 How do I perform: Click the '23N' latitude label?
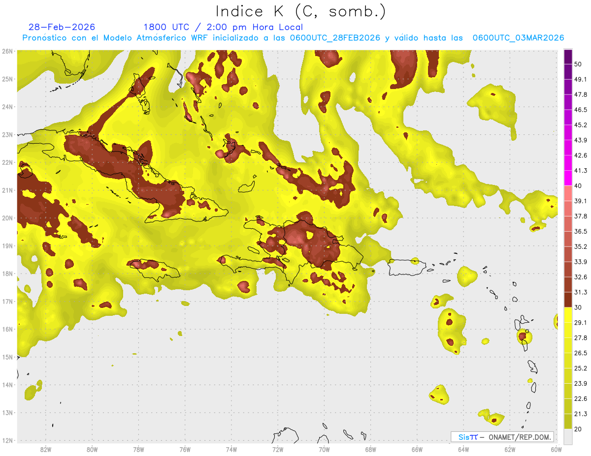pos(7,134)
